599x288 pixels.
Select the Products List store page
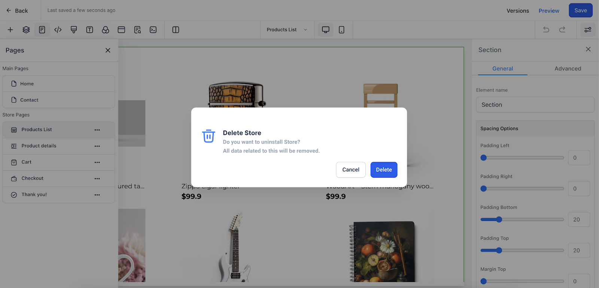pos(59,130)
